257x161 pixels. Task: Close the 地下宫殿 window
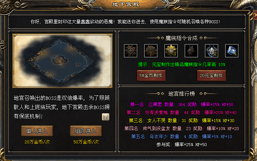pyautogui.click(x=255, y=15)
